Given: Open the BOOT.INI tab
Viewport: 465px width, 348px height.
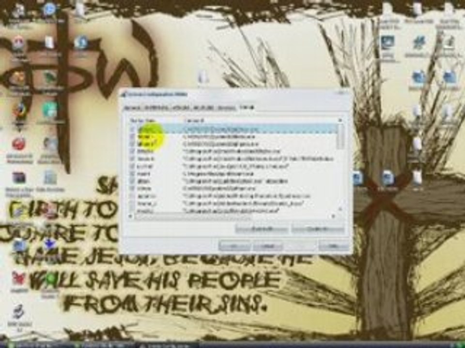Looking at the screenshot, I should [x=203, y=108].
